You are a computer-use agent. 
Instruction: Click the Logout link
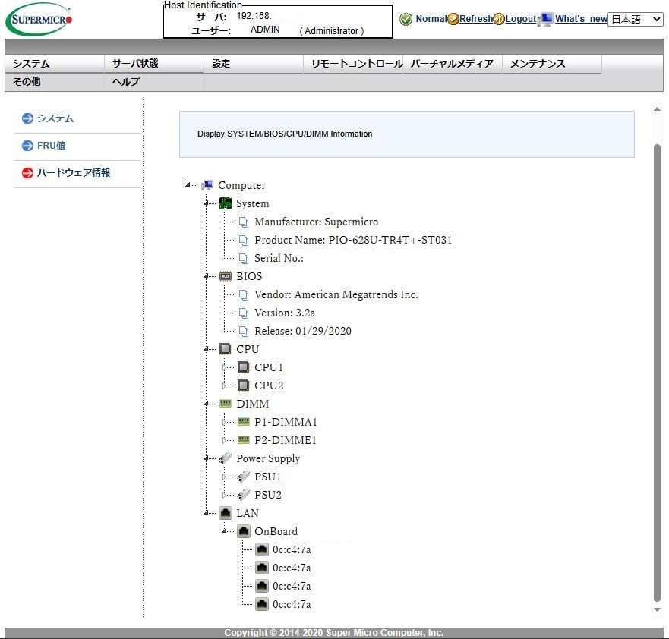pos(521,19)
